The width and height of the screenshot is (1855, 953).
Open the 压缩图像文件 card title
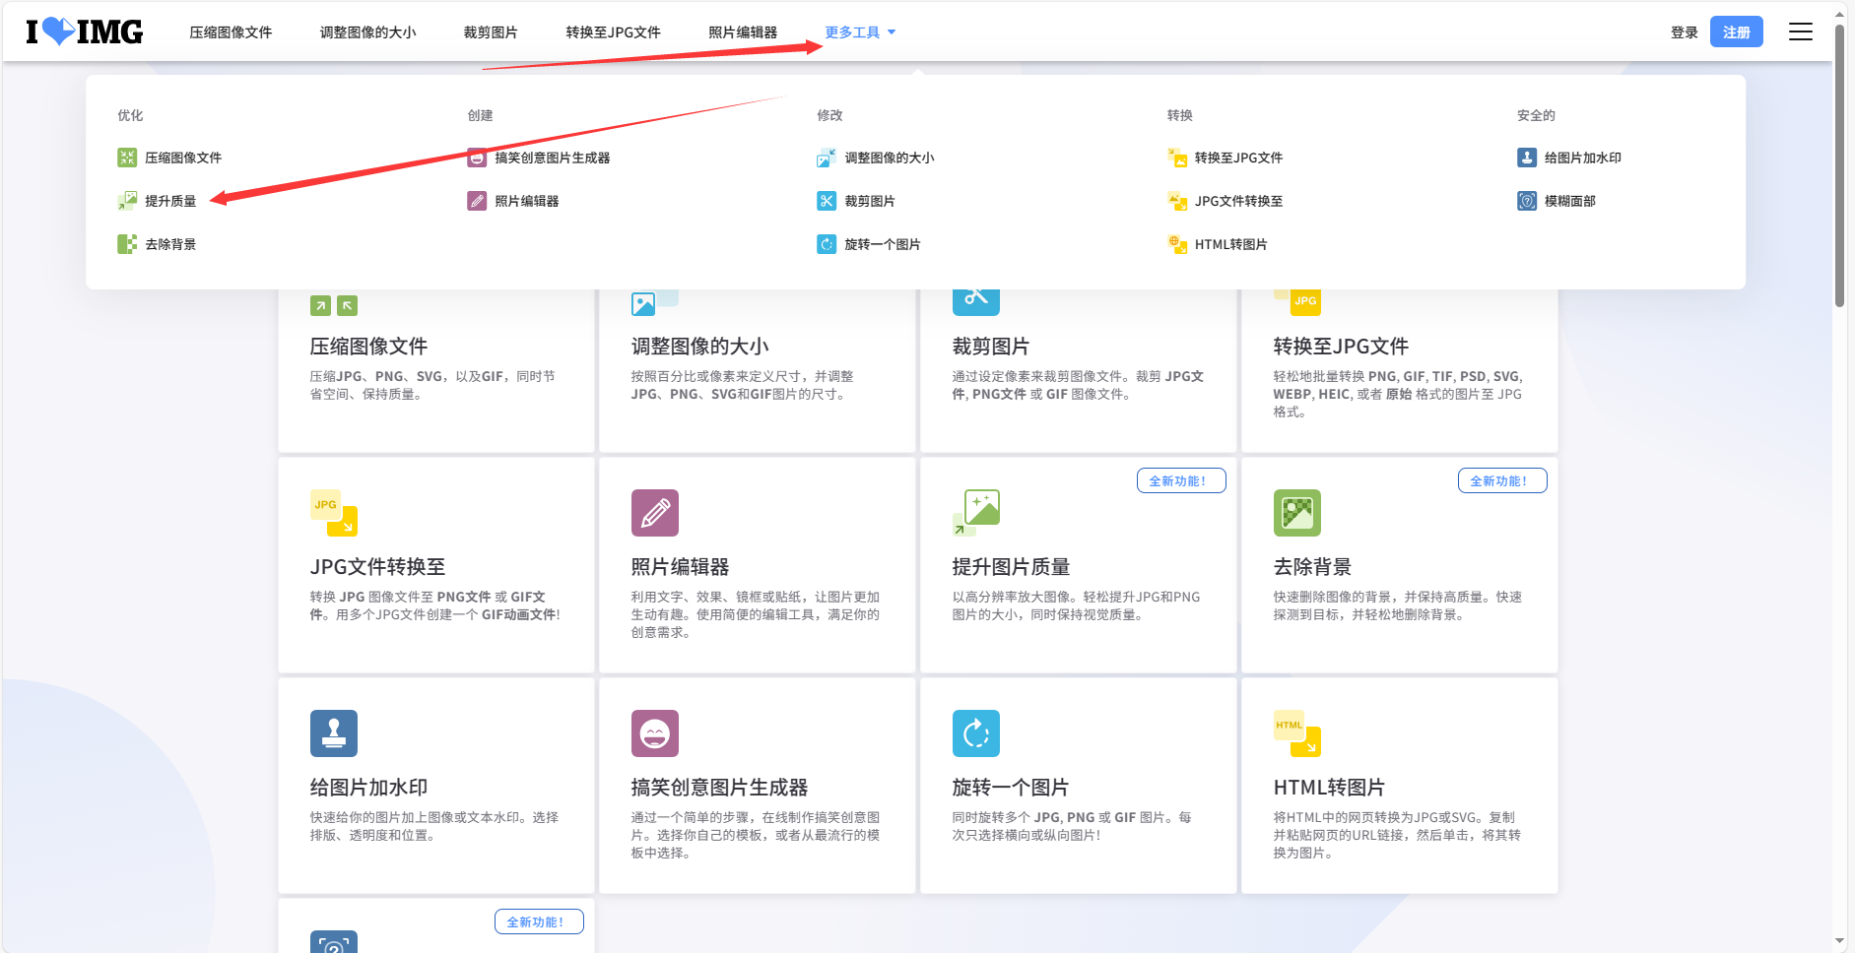pos(368,347)
